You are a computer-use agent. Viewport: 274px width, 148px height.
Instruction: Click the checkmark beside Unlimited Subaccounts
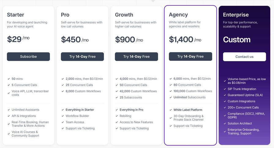[171, 97]
